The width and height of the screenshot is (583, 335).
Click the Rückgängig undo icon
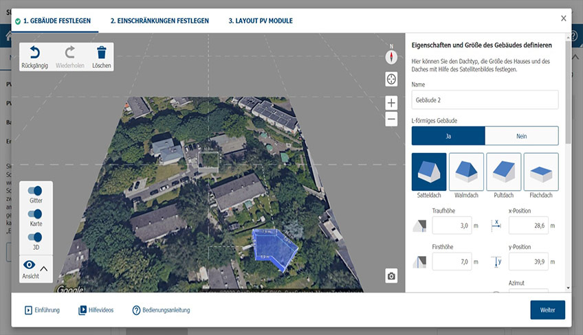pyautogui.click(x=34, y=52)
